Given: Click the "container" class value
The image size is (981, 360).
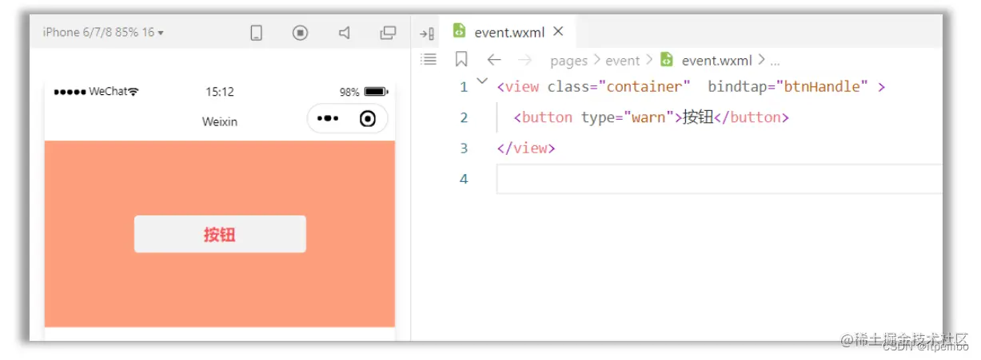Looking at the screenshot, I should tap(644, 86).
